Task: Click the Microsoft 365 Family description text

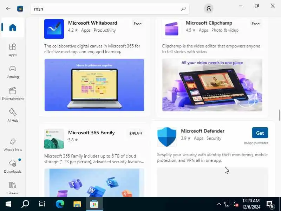Action: [x=94, y=159]
